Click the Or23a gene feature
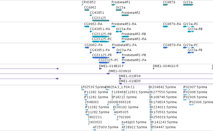Viewport: 213px width, 131px height. point(119,10)
